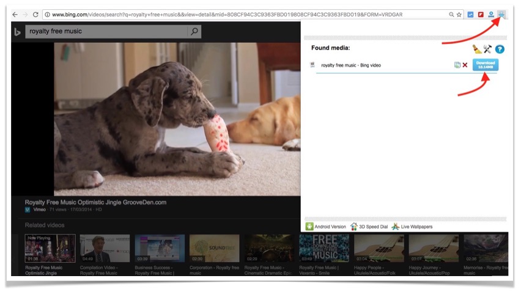
Task: Click the Bing search input field
Action: (107, 31)
